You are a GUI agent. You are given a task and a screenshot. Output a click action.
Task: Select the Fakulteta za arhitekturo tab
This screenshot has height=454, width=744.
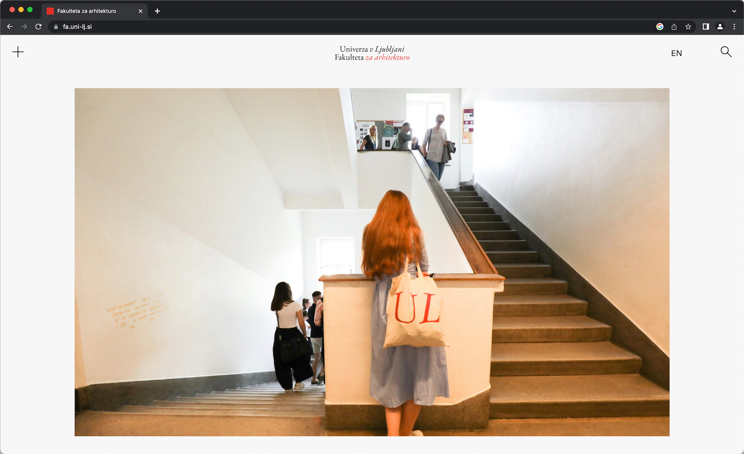[94, 11]
